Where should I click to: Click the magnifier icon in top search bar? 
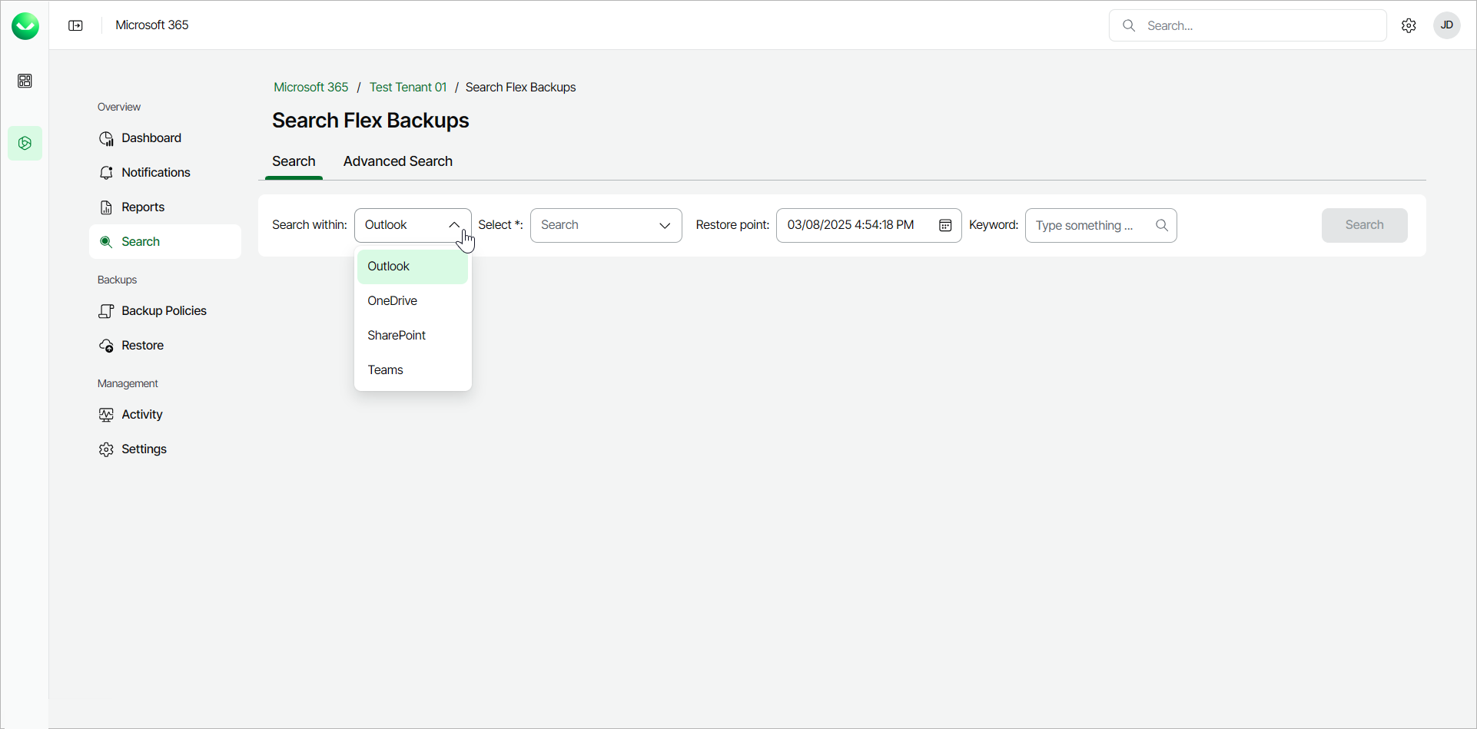[x=1129, y=25]
